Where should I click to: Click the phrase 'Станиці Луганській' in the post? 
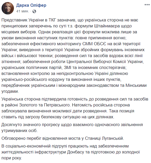(x=104, y=138)
